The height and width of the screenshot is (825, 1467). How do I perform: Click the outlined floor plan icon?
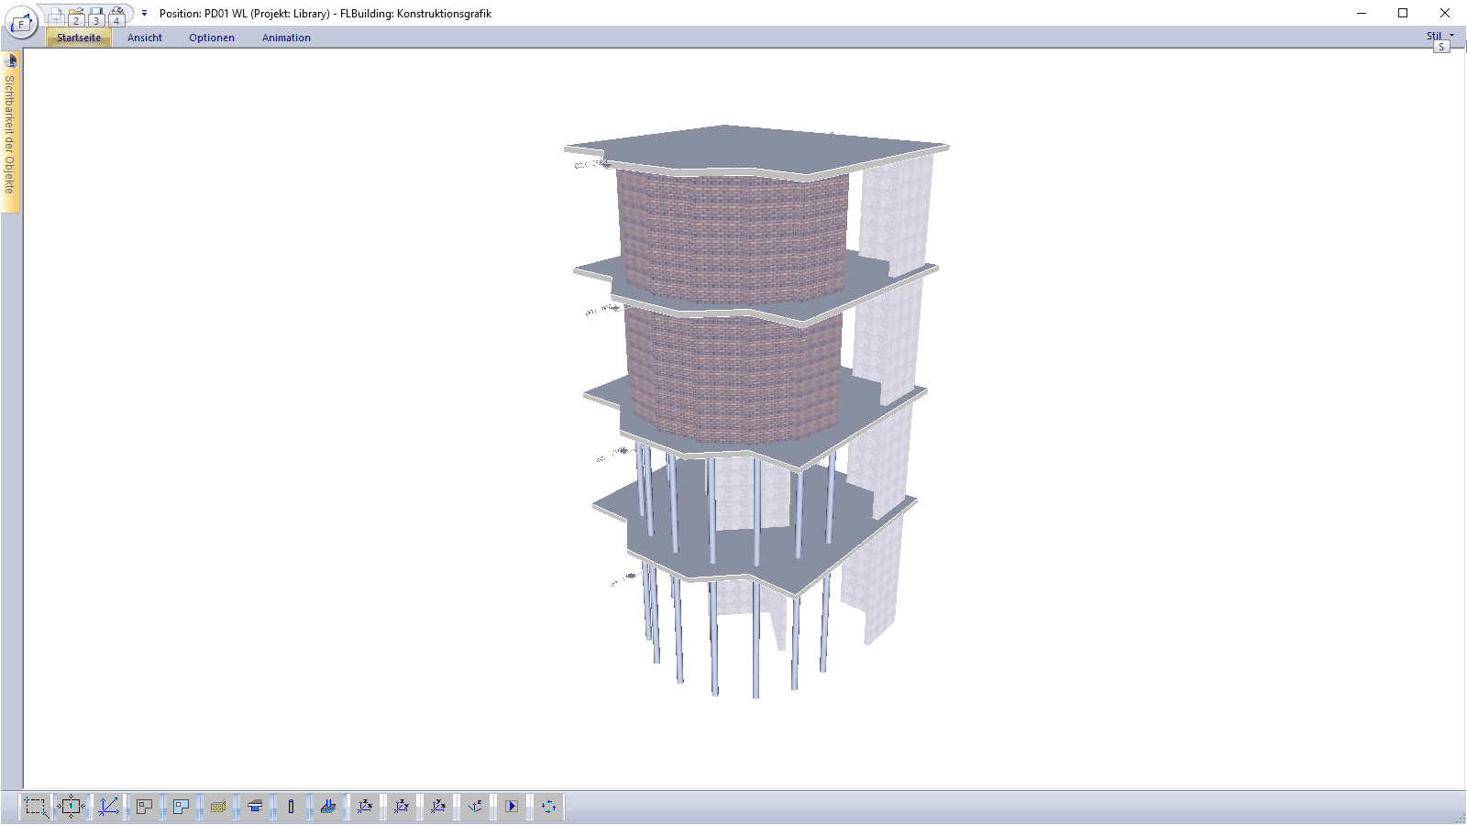[144, 807]
